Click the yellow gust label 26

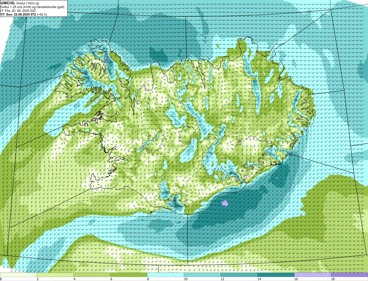[239, 183]
